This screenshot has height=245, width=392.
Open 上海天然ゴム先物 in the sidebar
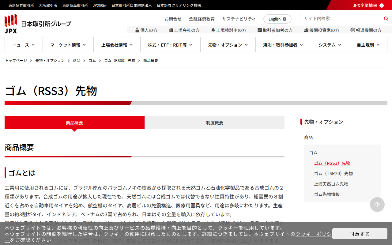[x=331, y=184]
